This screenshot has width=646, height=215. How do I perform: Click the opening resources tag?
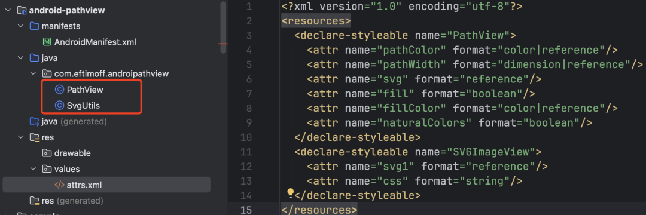pyautogui.click(x=316, y=20)
